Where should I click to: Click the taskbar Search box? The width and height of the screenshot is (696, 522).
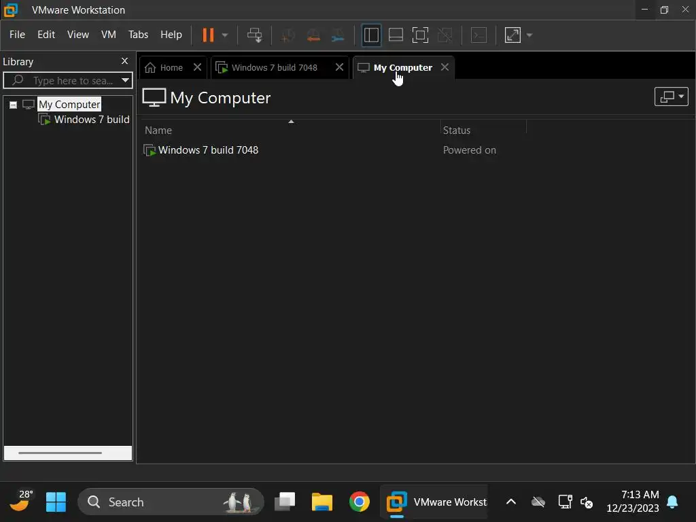171,502
